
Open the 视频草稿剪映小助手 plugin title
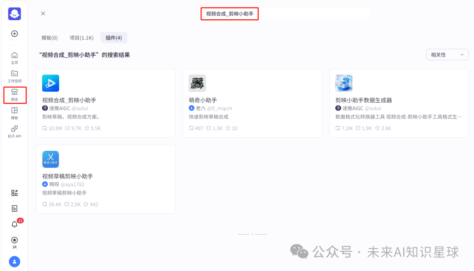(x=68, y=176)
